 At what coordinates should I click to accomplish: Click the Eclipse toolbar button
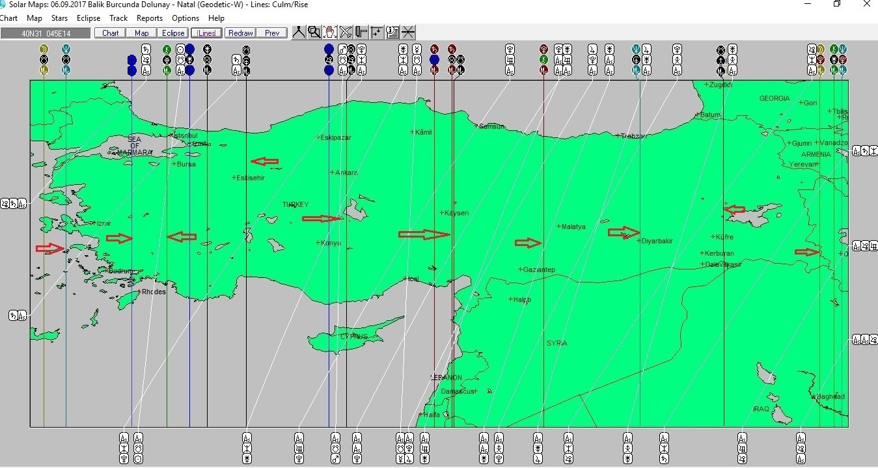pyautogui.click(x=173, y=33)
